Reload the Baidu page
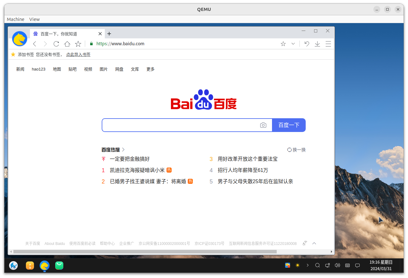Screen dimensions: 408x278 point(56,44)
